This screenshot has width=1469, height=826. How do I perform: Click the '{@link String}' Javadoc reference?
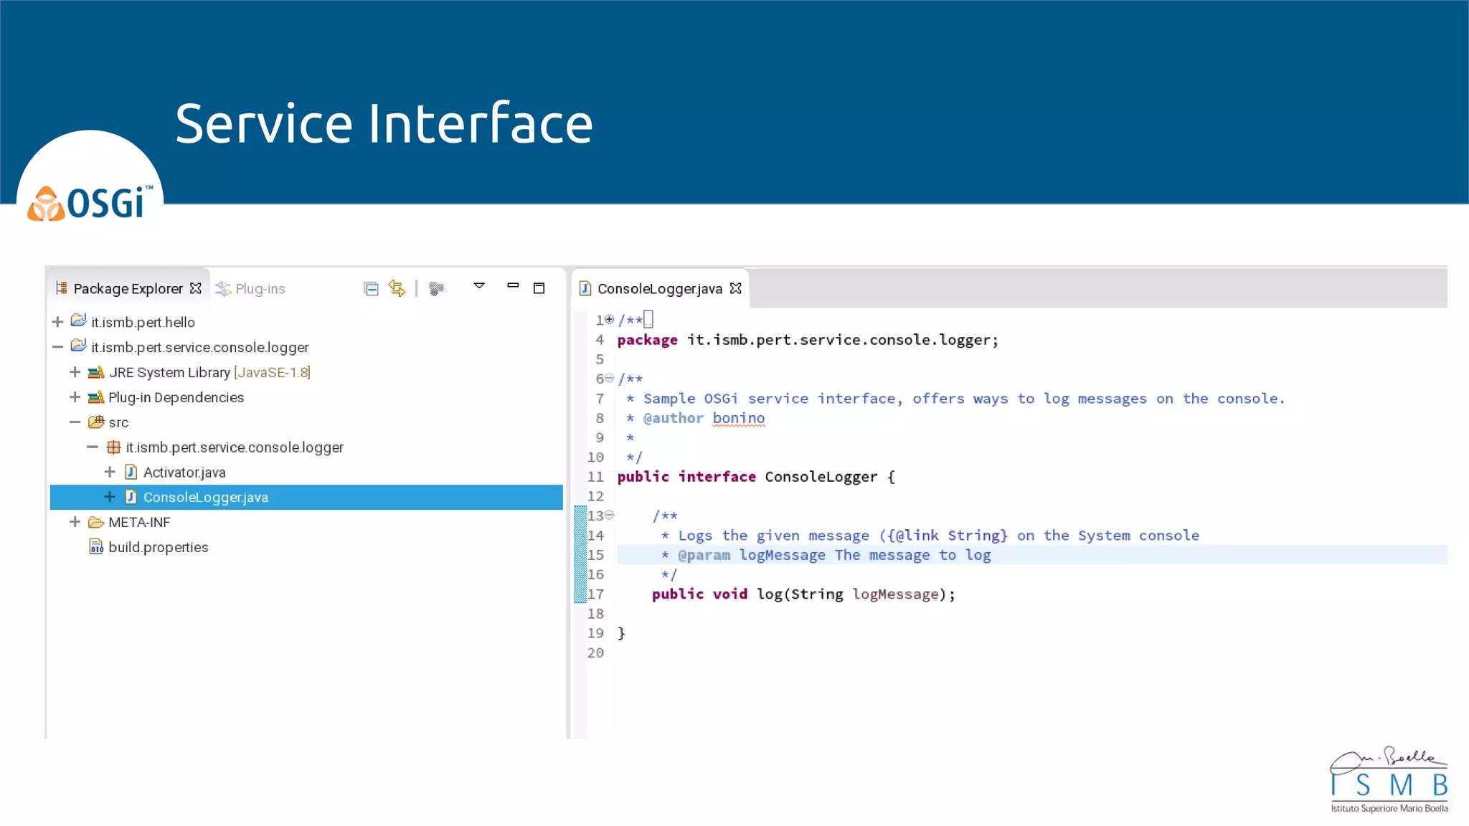tap(948, 536)
